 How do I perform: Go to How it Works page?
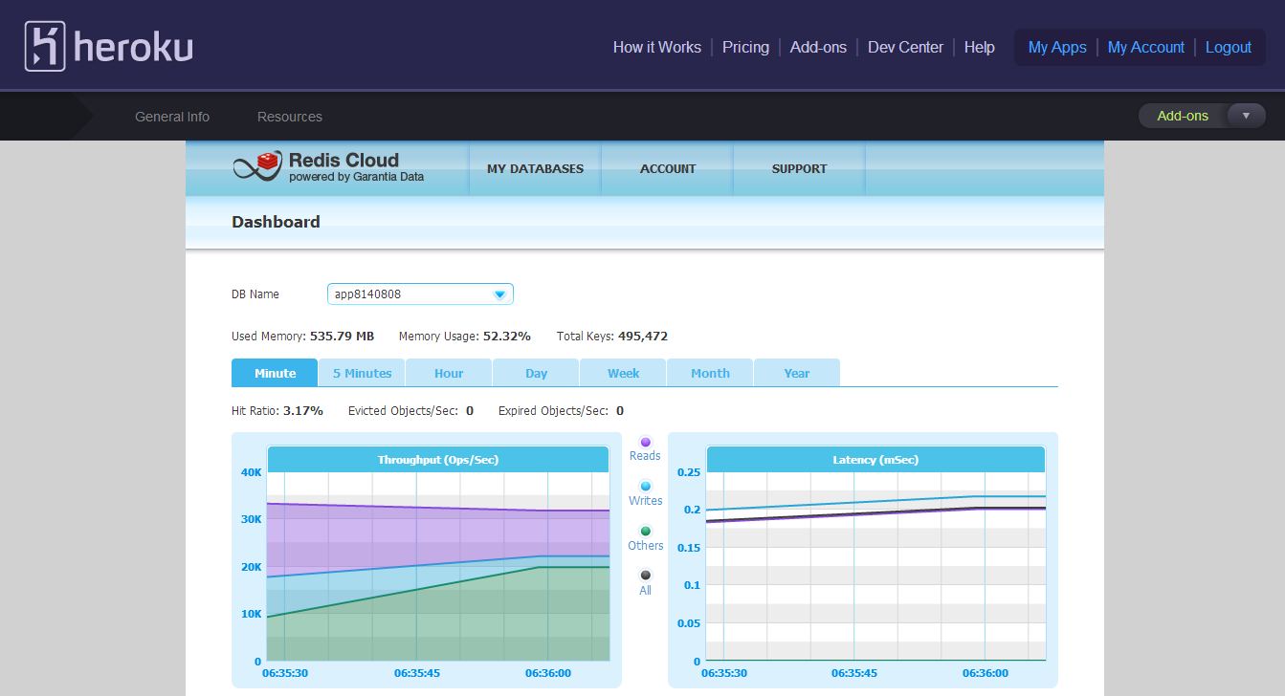(657, 47)
